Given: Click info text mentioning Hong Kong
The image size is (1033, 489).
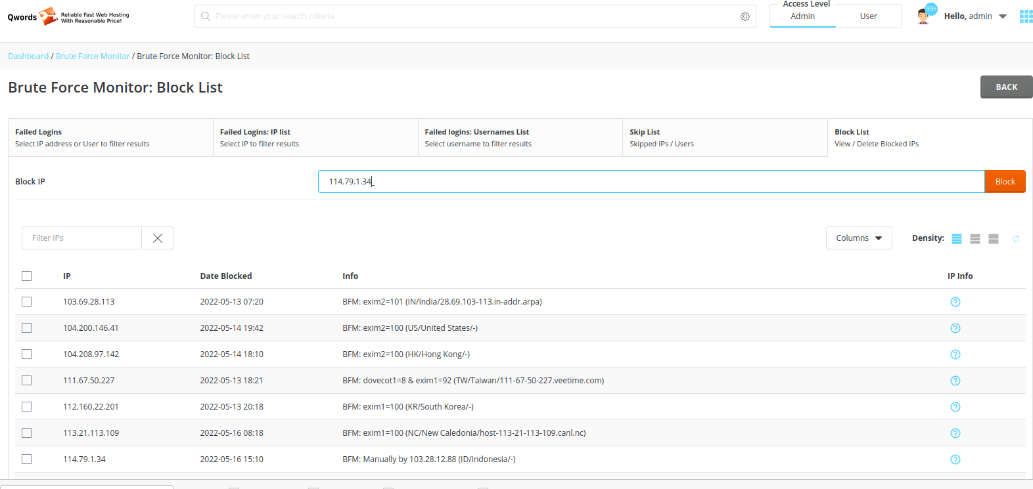Looking at the screenshot, I should (406, 354).
